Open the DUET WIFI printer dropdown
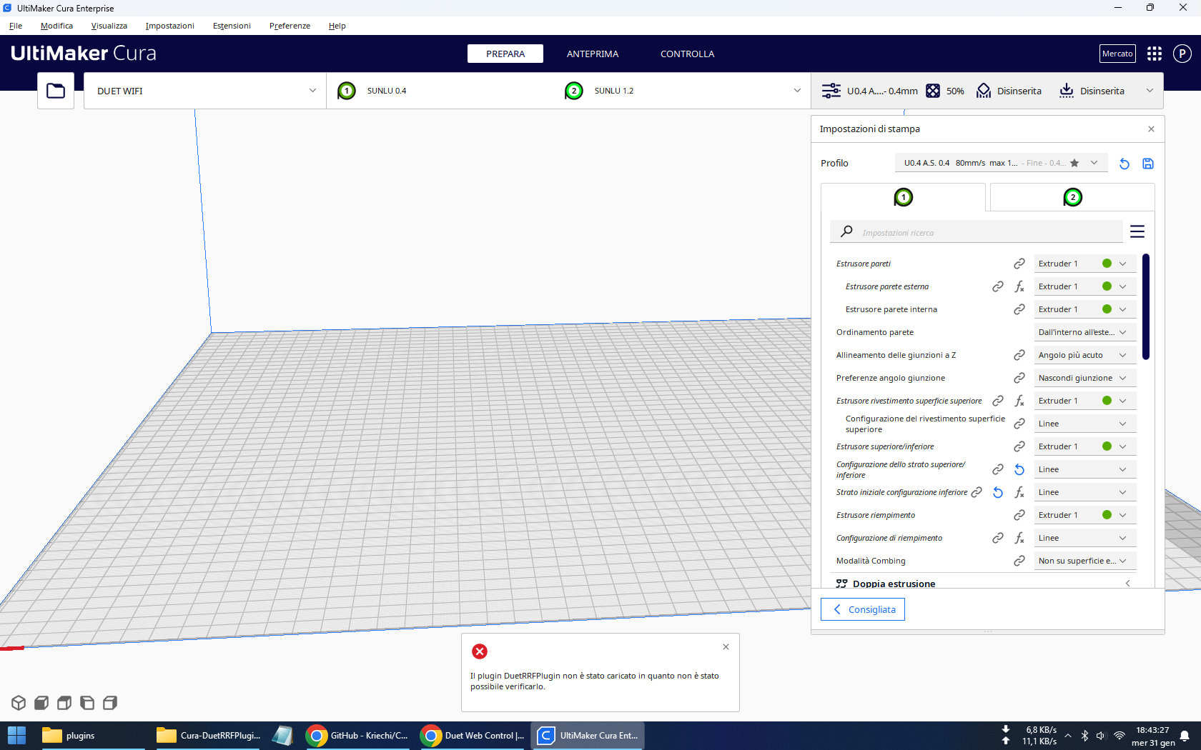 205,91
